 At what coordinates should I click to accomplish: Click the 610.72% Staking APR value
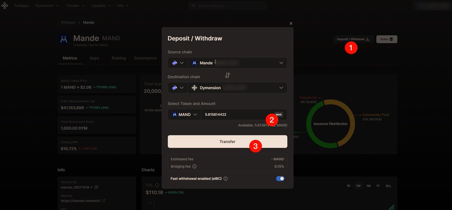pos(69,149)
